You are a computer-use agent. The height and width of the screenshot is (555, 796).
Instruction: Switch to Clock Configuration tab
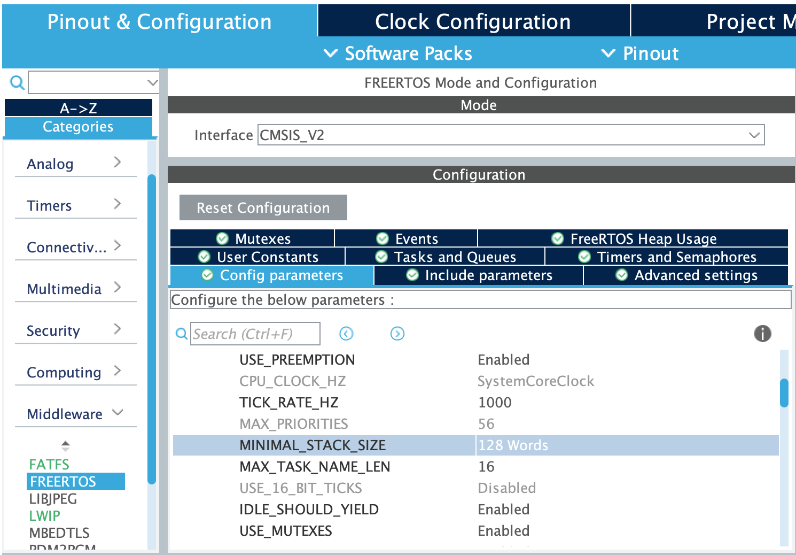pyautogui.click(x=473, y=21)
